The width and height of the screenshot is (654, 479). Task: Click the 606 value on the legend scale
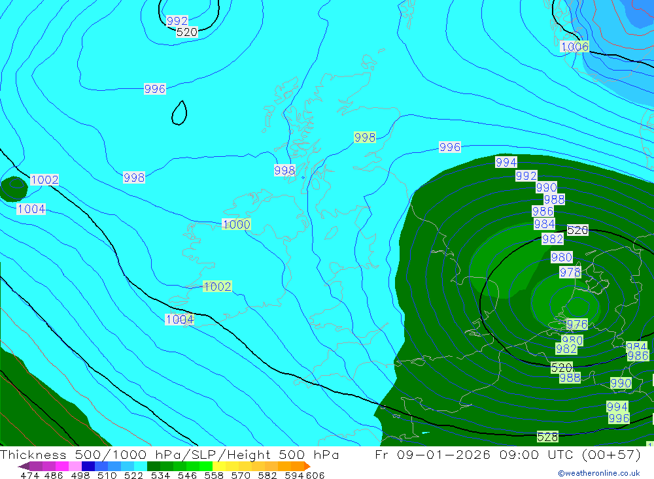pos(315,475)
